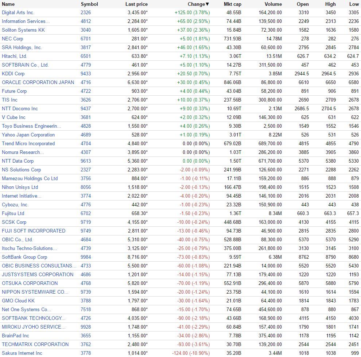This screenshot has width=361, height=357.
Task: Select NEC Corp volume 14.78M cell
Action: pyautogui.click(x=274, y=39)
